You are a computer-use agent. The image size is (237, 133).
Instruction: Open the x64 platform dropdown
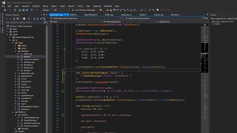[62, 10]
